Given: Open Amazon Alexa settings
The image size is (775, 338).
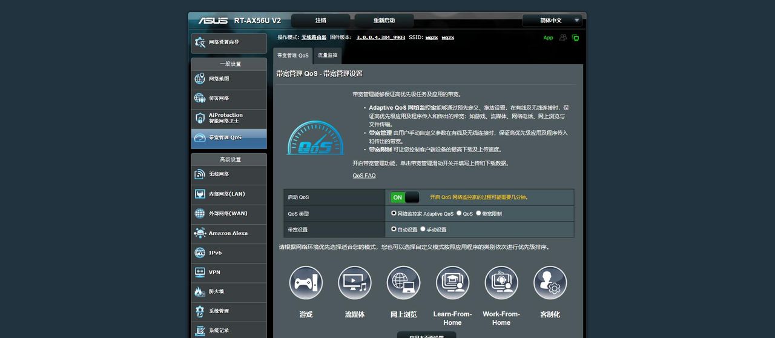Looking at the screenshot, I should tap(229, 234).
